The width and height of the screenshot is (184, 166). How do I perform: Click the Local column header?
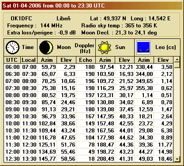[29, 60]
